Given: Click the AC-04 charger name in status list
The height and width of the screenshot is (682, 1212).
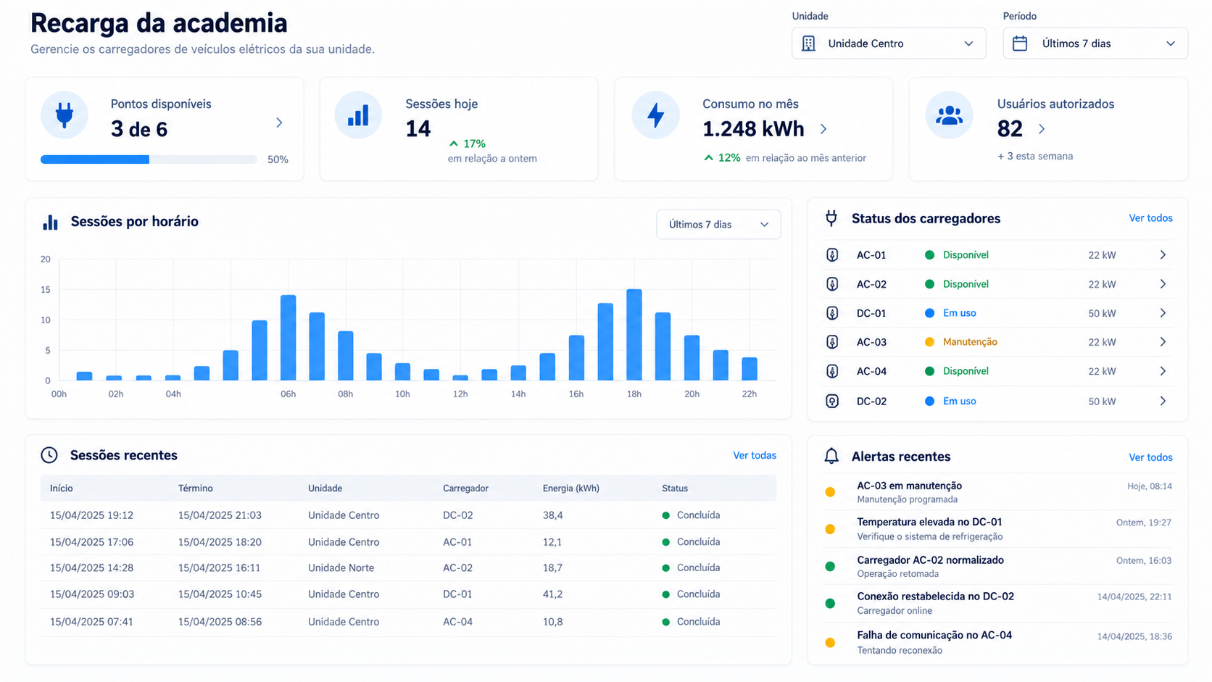Looking at the screenshot, I should (871, 371).
